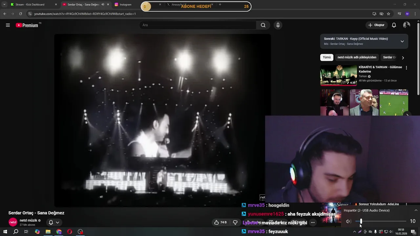The image size is (420, 236).
Task: Adjust the Hoparlör volume slider
Action: 381,221
